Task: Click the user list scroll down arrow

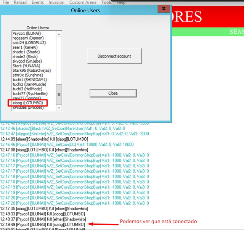Action: coord(59,108)
